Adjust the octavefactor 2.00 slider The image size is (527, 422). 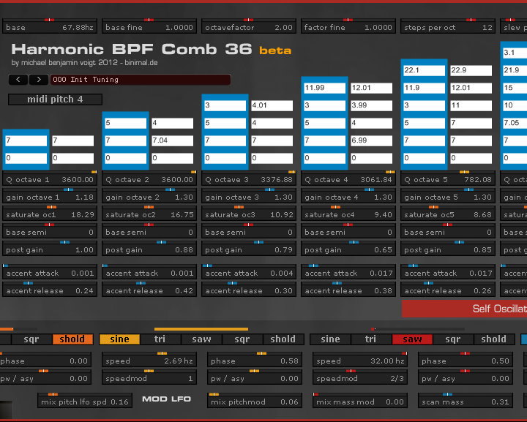tap(249, 26)
